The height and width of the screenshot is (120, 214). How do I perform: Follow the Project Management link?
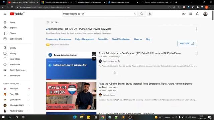click(84, 39)
